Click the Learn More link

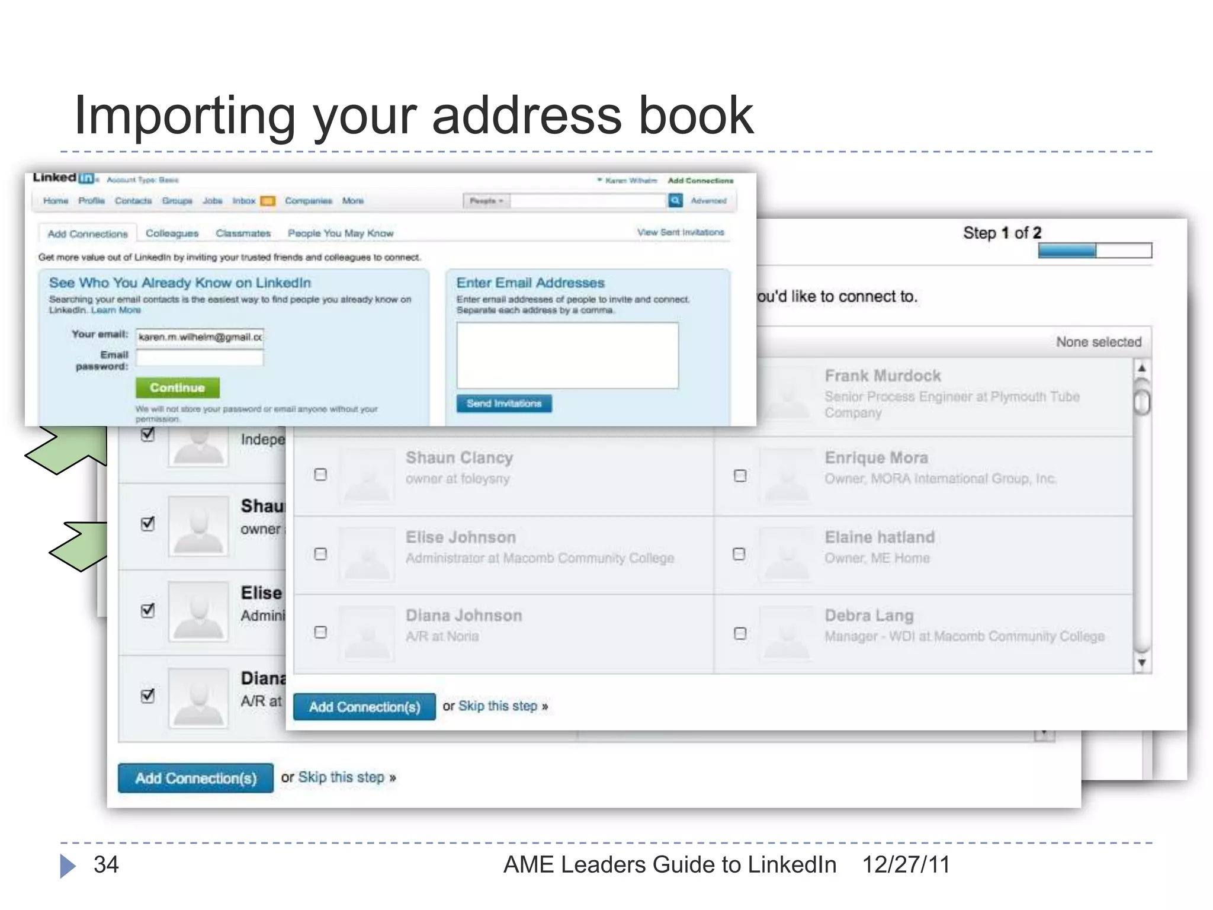click(x=116, y=310)
